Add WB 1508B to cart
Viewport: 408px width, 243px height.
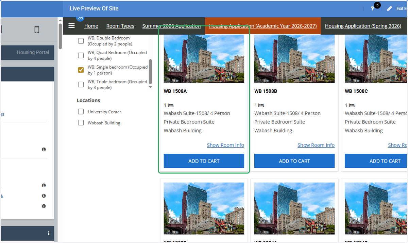(294, 161)
